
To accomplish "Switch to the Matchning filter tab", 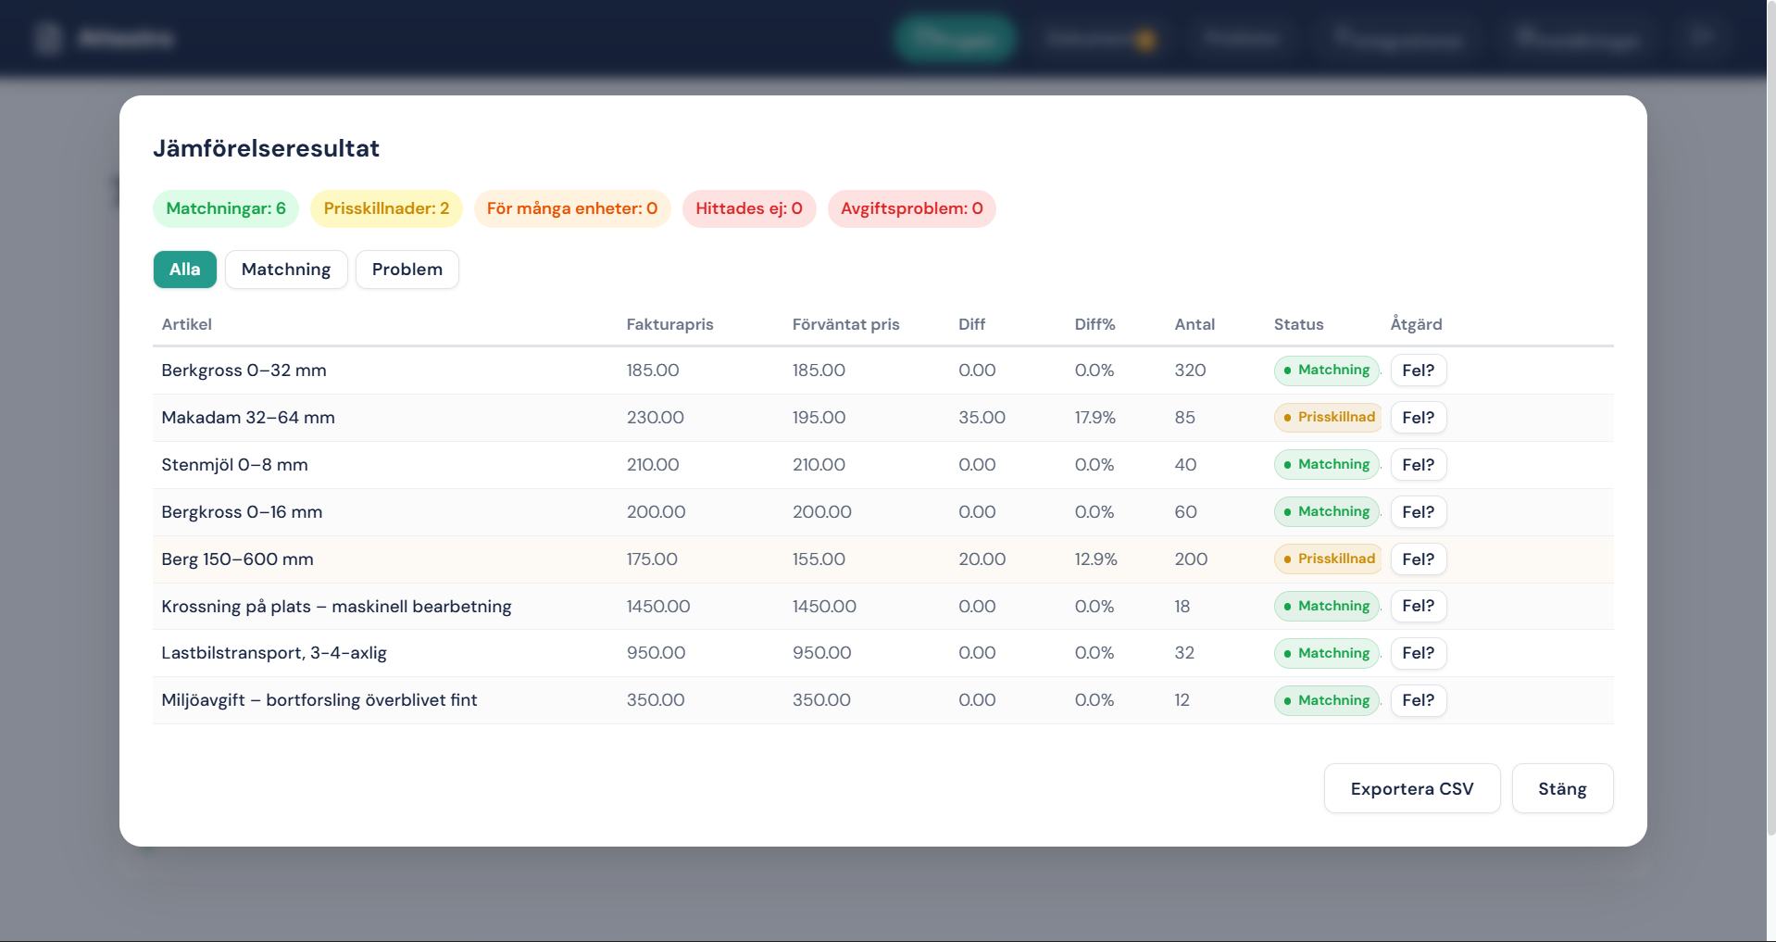I will (286, 270).
